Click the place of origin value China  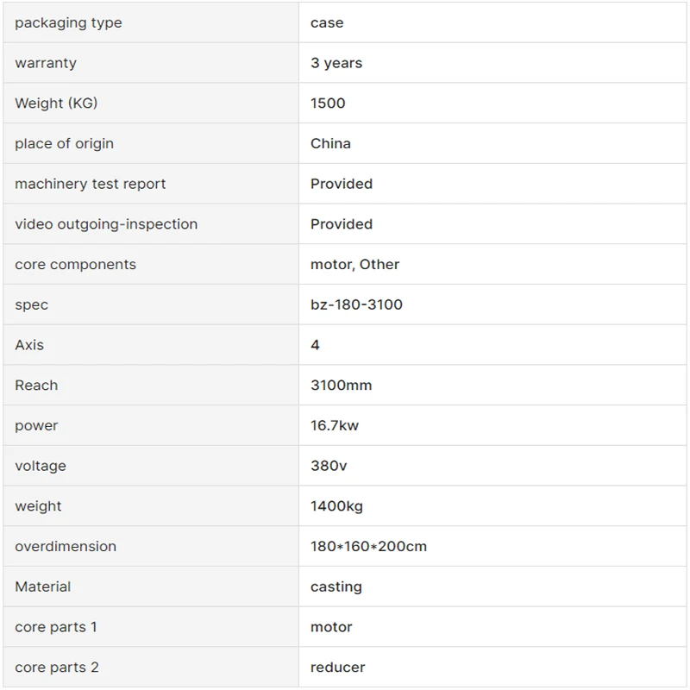330,143
